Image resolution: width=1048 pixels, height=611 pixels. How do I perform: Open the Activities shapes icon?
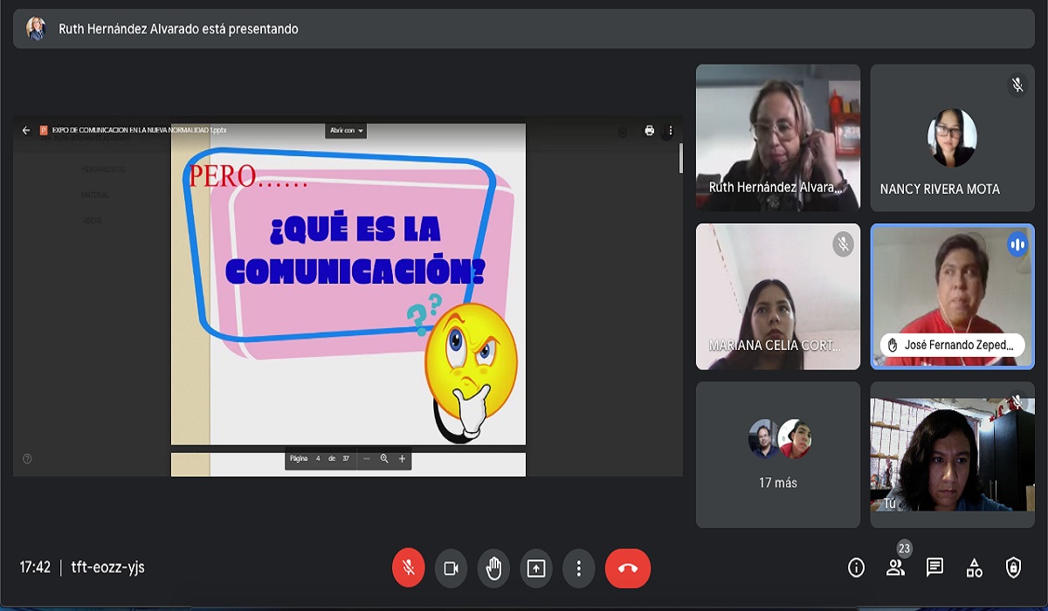pyautogui.click(x=974, y=567)
